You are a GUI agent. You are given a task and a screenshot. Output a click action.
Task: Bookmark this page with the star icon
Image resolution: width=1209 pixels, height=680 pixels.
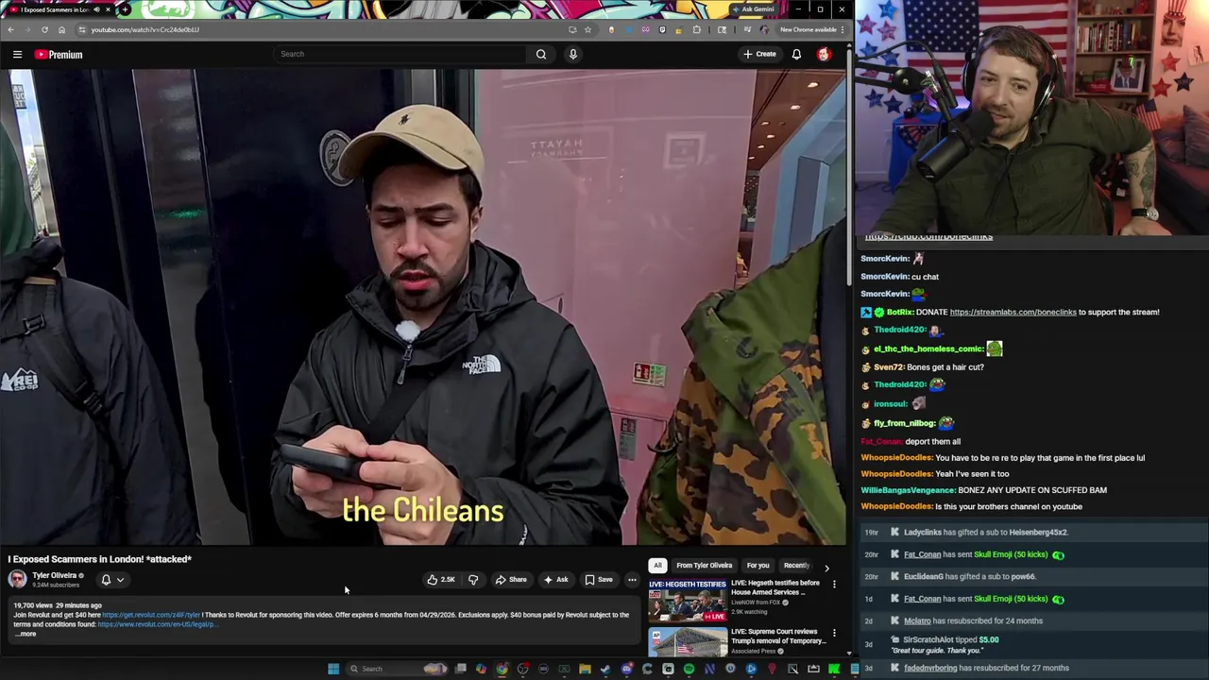pyautogui.click(x=587, y=29)
